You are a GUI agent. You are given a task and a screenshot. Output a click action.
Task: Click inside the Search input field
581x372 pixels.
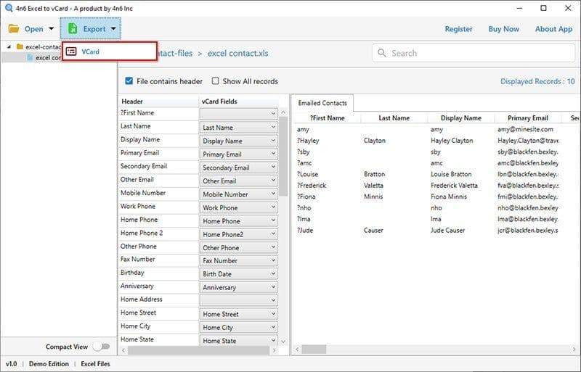coord(472,53)
